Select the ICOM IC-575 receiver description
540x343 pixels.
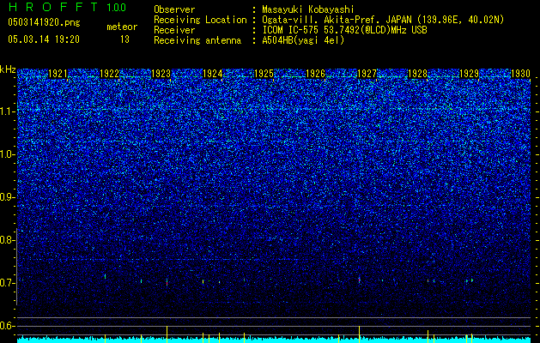(344, 30)
